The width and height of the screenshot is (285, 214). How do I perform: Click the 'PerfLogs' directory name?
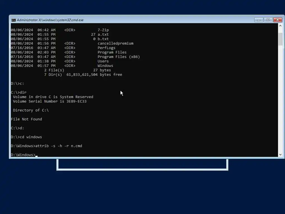pos(106,48)
